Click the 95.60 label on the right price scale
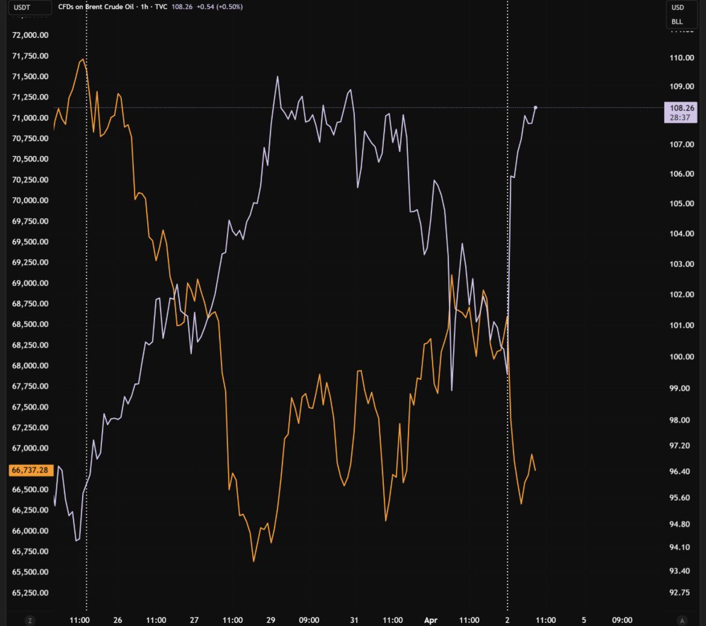706x626 pixels. (x=679, y=498)
